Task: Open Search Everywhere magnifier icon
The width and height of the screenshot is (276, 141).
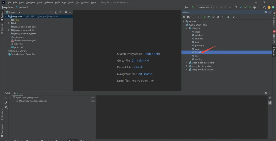Action: (264, 7)
